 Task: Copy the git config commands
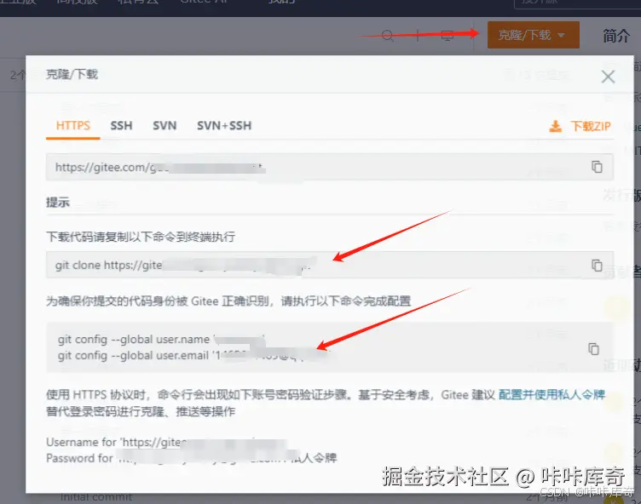pos(593,349)
